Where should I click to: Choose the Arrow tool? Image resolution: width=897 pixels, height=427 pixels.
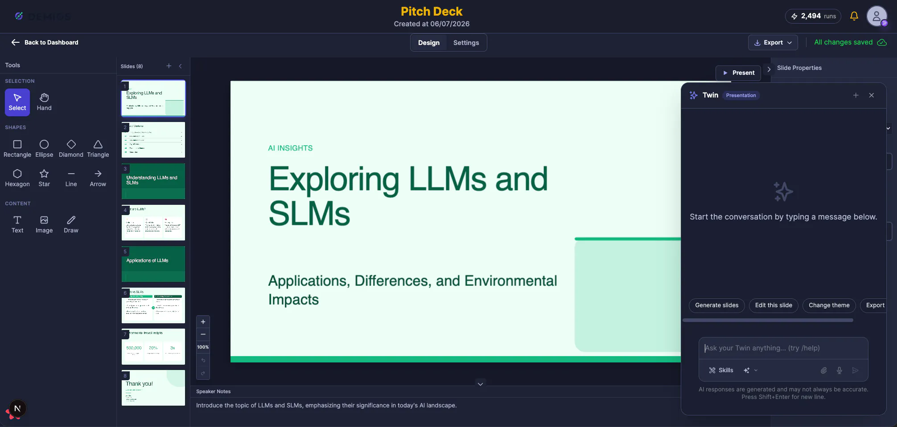tap(98, 178)
